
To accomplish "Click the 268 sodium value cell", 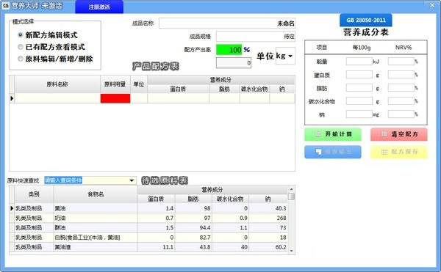I will [x=268, y=218].
